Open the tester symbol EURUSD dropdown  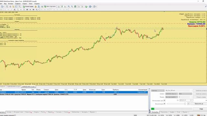click(x=171, y=94)
